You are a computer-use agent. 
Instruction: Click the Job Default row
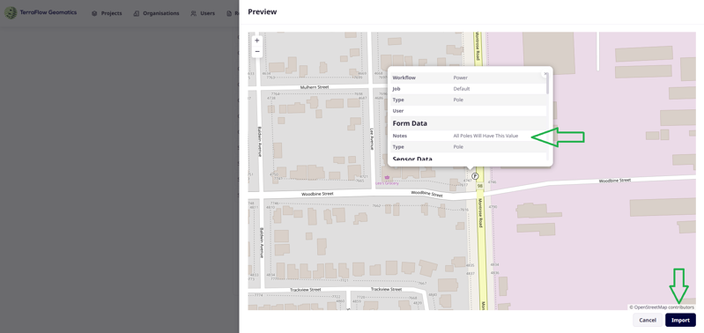(x=468, y=89)
